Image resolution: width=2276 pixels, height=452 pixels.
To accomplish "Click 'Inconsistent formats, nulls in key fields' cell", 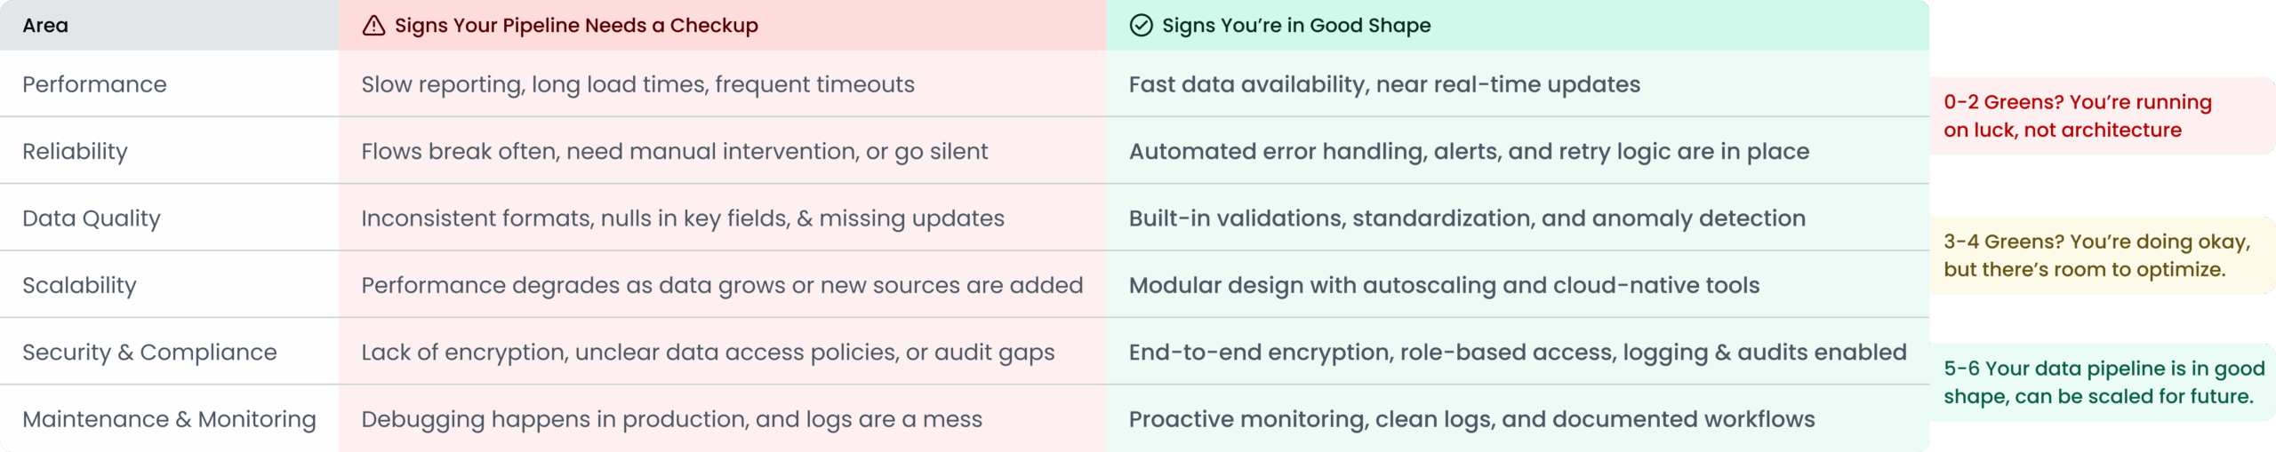I will (x=682, y=218).
